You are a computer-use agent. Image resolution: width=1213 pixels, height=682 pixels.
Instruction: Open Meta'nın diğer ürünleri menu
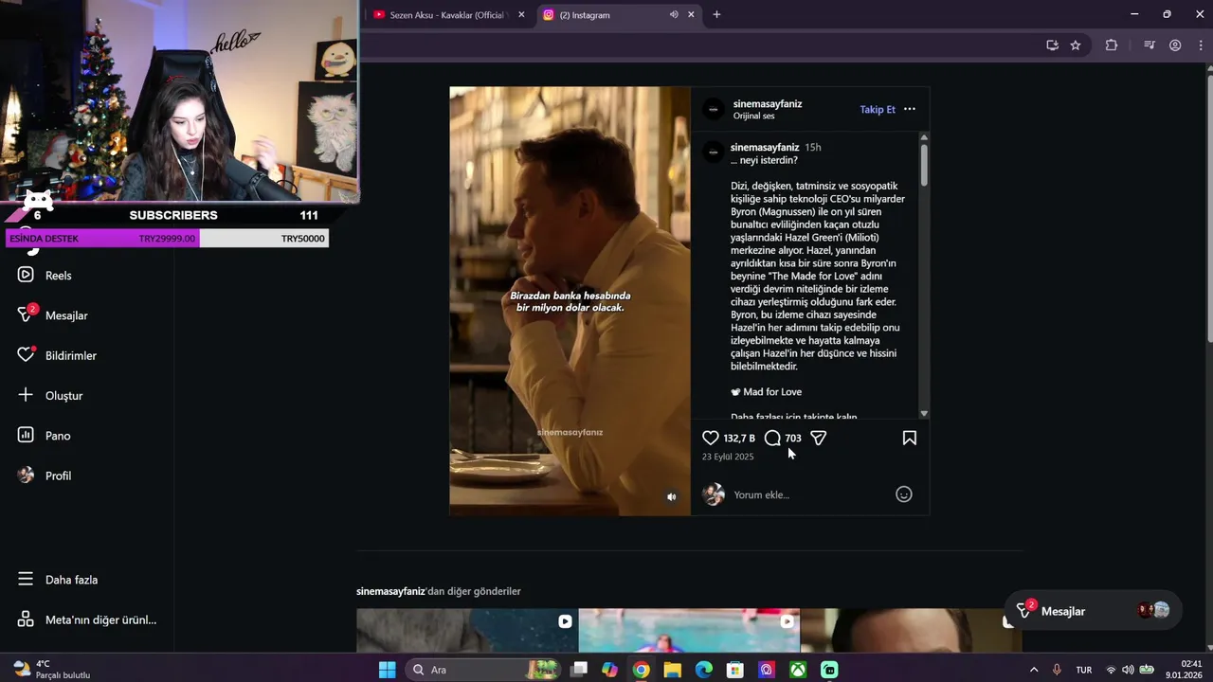tap(86, 619)
